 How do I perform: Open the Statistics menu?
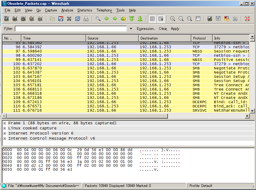[85, 10]
